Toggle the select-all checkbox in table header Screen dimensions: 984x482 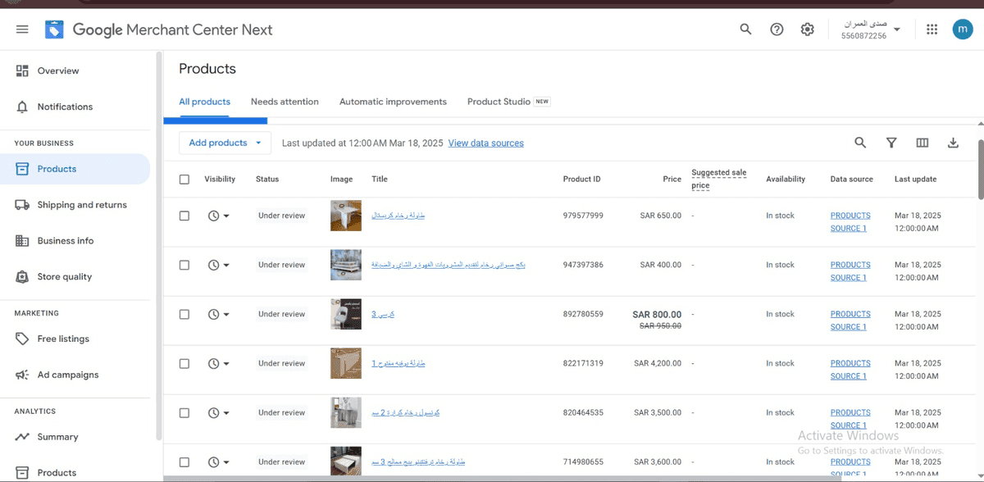tap(184, 180)
